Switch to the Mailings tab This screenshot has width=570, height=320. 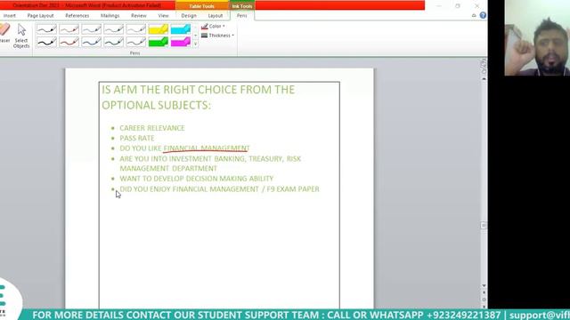pyautogui.click(x=110, y=16)
